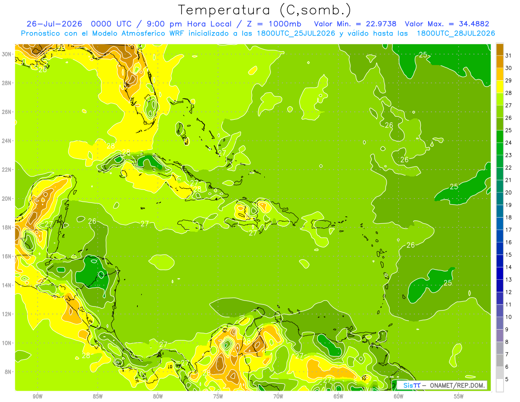Click the 80W longitude axis label
The image size is (520, 402).
click(x=158, y=396)
